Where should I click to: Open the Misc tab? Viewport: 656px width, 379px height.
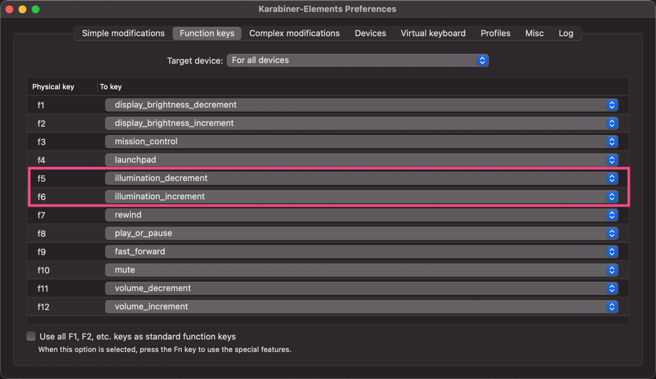coord(534,33)
